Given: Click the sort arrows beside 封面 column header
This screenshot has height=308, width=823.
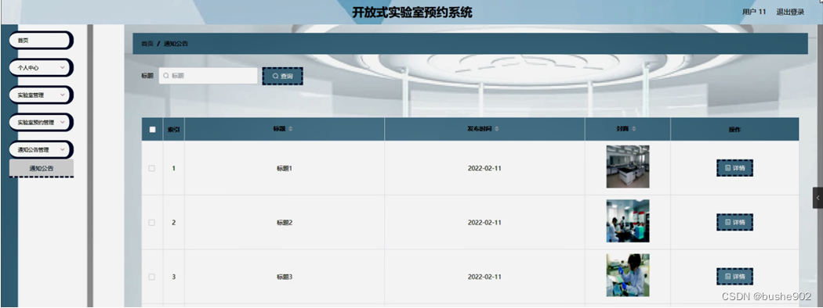Looking at the screenshot, I should coord(633,129).
